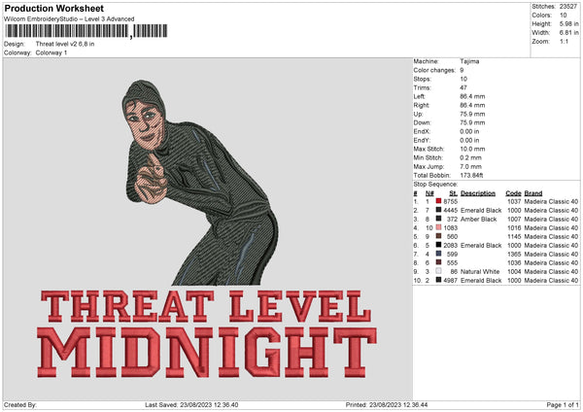Click the Natural White description

(480, 271)
